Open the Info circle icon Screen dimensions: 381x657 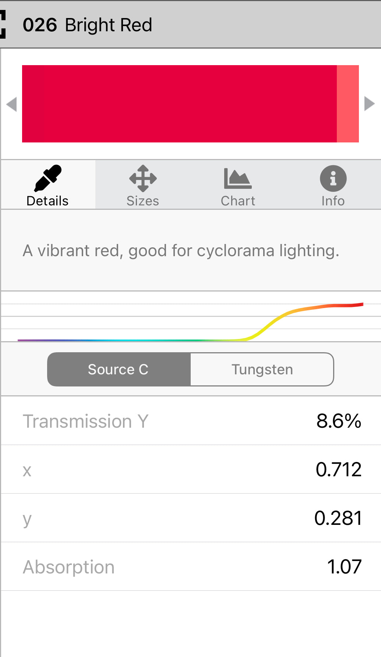coord(333,179)
